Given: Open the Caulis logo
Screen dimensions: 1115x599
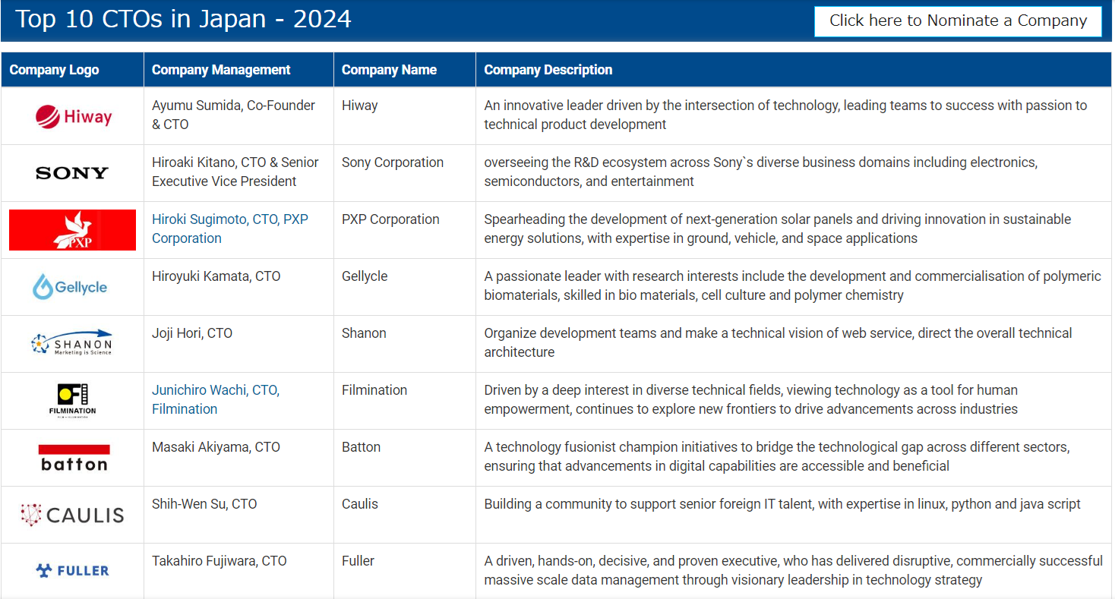Looking at the screenshot, I should pos(72,515).
